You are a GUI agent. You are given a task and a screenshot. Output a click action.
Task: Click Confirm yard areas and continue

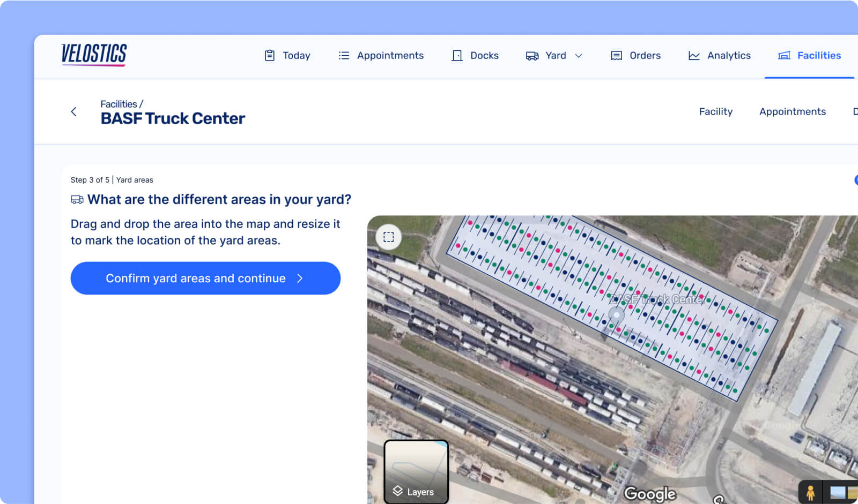pyautogui.click(x=205, y=278)
